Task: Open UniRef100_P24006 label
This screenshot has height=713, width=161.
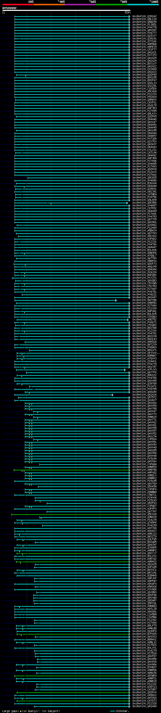Action: tap(144, 498)
